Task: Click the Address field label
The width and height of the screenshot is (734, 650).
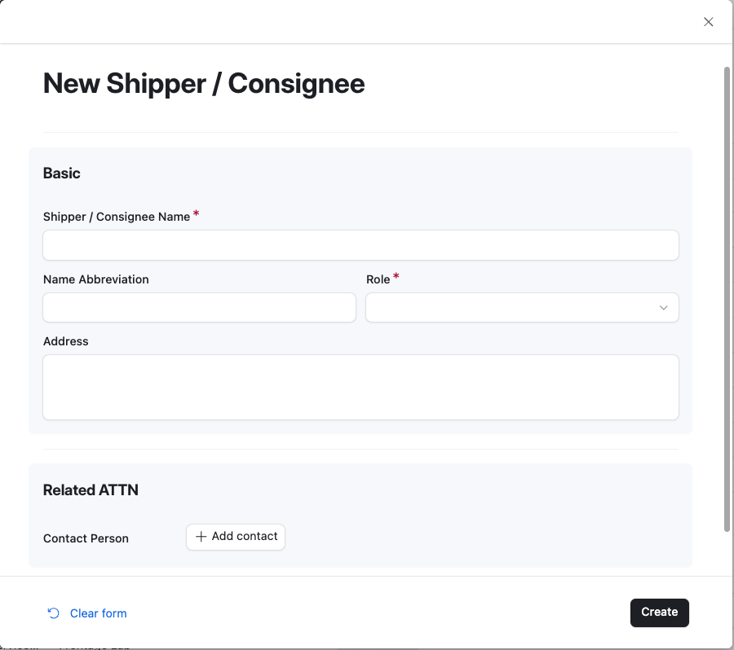Action: click(66, 341)
